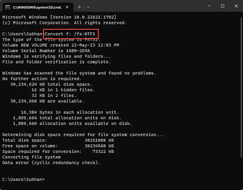The image size is (243, 190).
Task: Click the last C:\Users\Subhan> prompt
Action: 23,179
